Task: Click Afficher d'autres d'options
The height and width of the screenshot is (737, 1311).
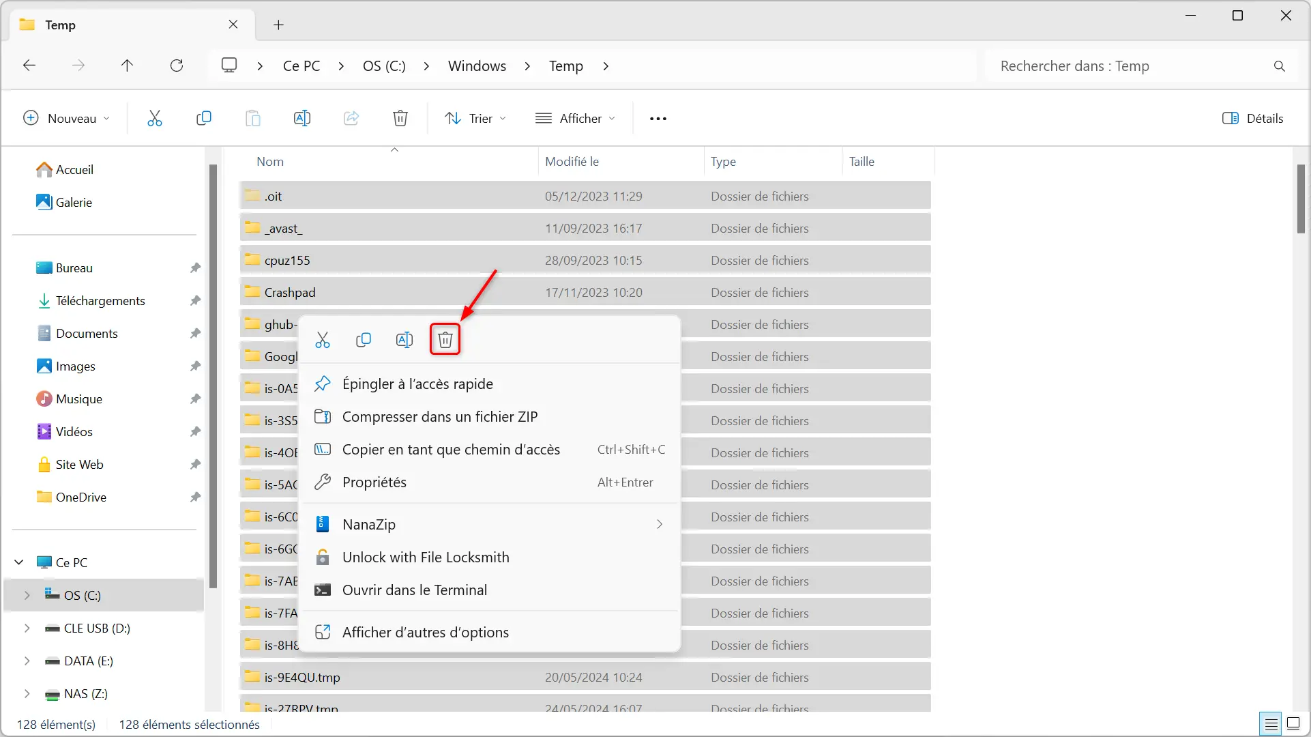Action: pos(490,633)
